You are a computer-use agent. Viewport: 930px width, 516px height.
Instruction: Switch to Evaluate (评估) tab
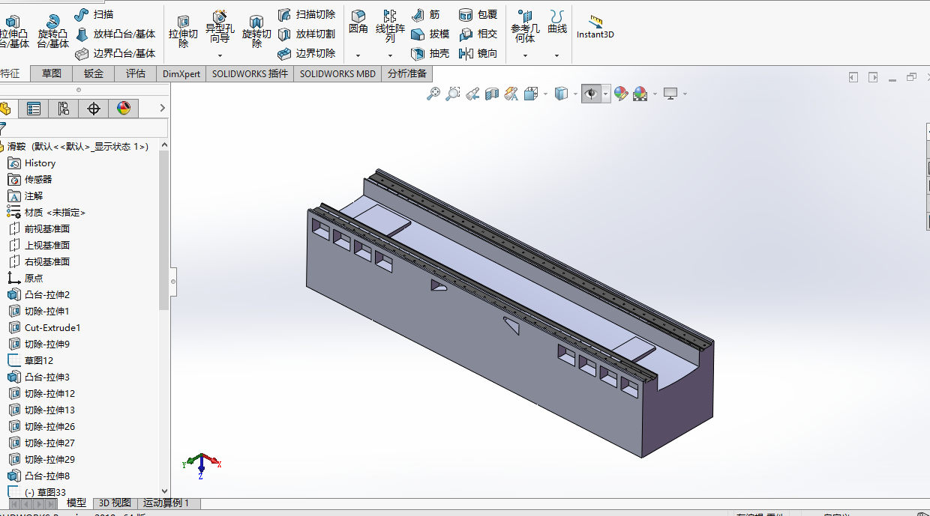136,73
